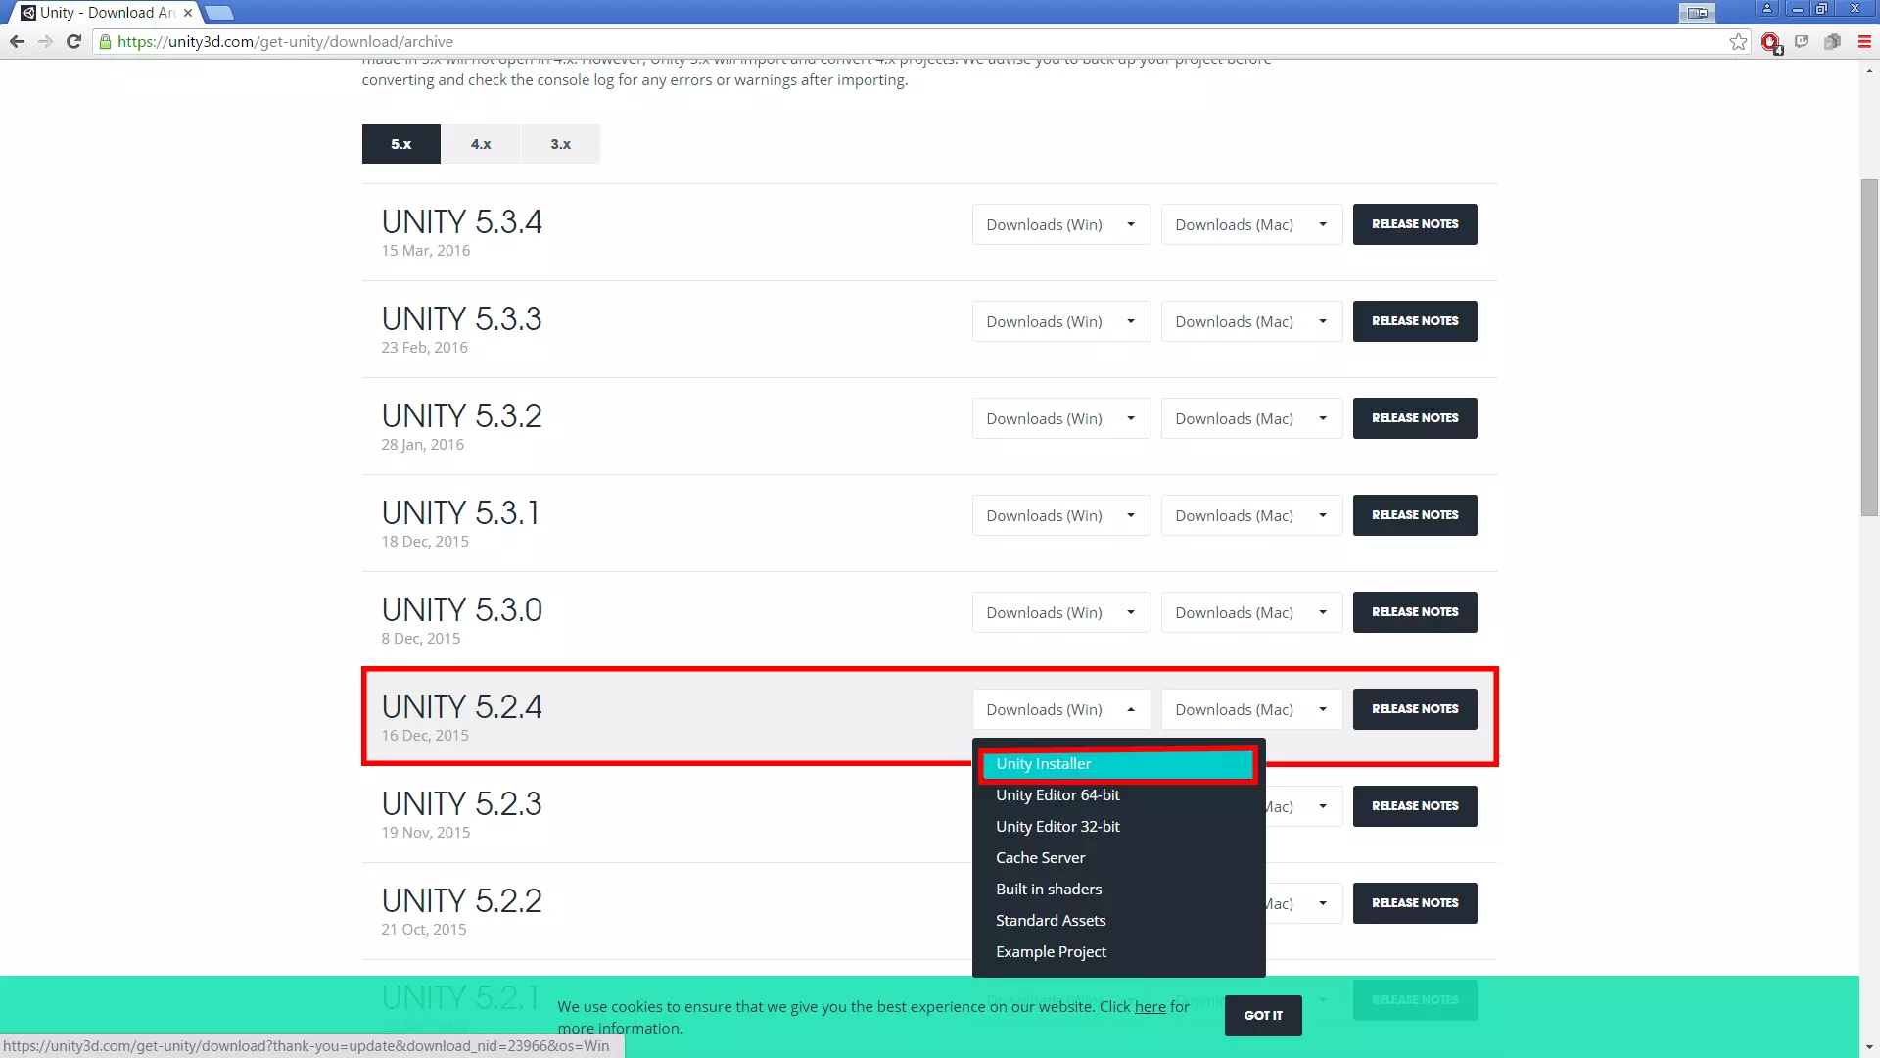Reload the page with the refresh icon
The width and height of the screenshot is (1880, 1058).
tap(73, 42)
